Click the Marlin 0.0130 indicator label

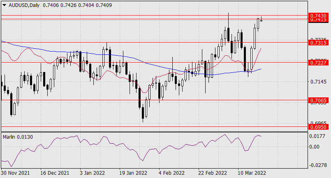[x=18, y=137]
